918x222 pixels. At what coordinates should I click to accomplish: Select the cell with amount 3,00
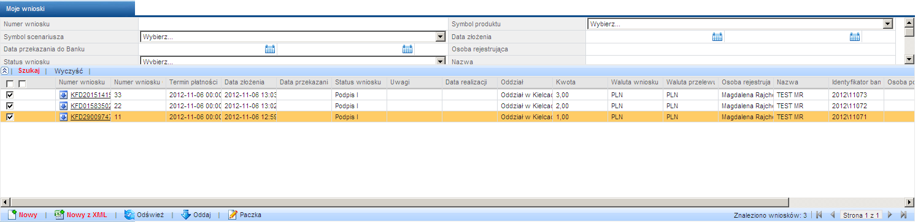(580, 95)
